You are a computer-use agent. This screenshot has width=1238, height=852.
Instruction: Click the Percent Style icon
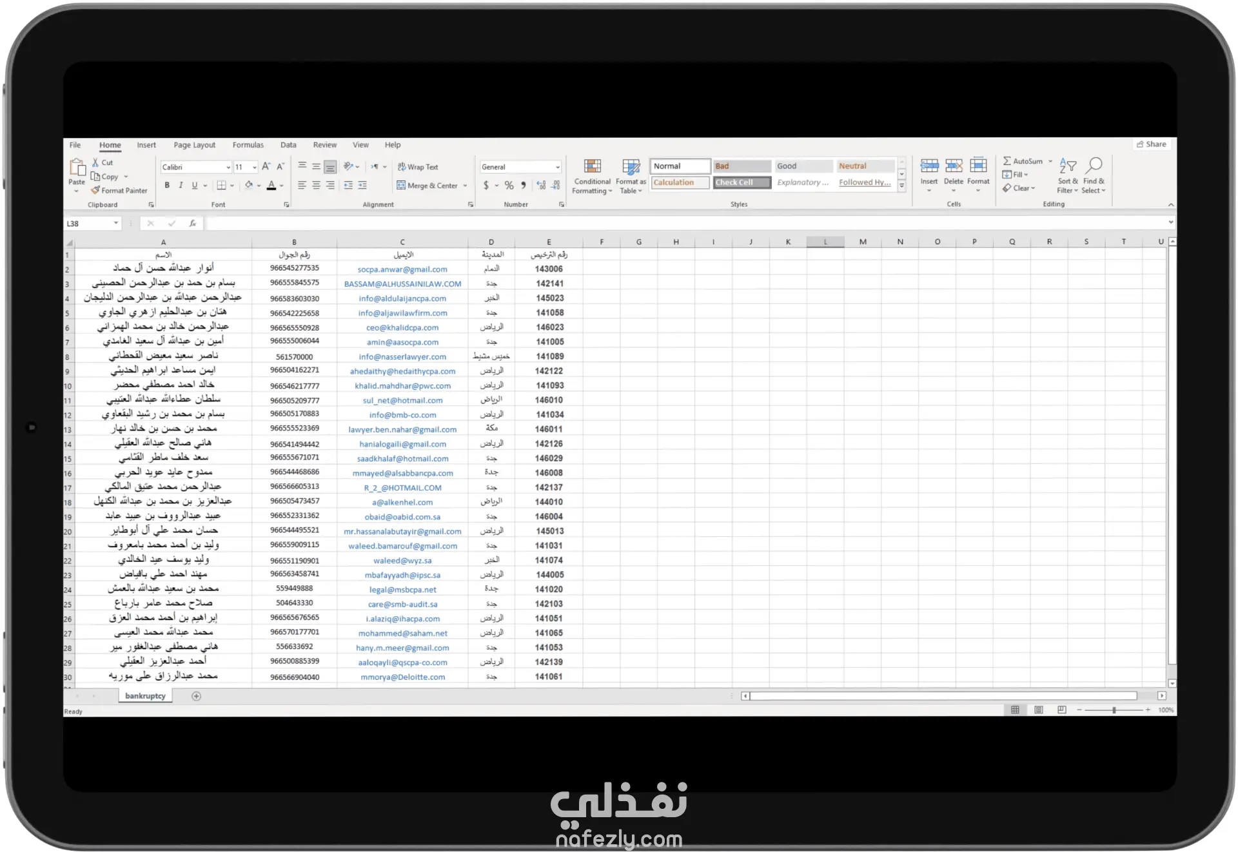coord(509,186)
